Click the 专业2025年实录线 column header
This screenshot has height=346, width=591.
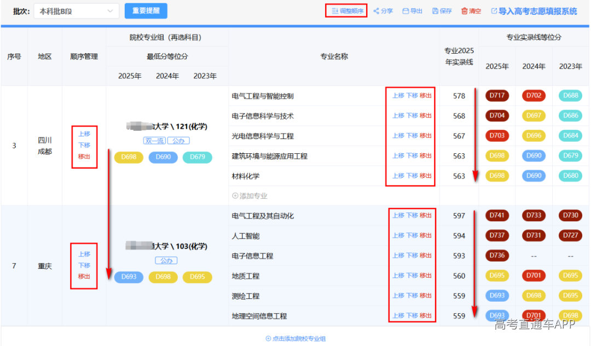[459, 56]
